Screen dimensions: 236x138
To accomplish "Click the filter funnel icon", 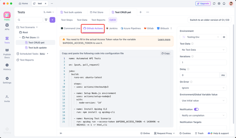I will click(46, 20).
